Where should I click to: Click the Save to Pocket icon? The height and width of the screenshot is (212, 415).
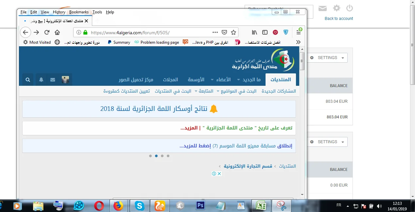click(224, 32)
